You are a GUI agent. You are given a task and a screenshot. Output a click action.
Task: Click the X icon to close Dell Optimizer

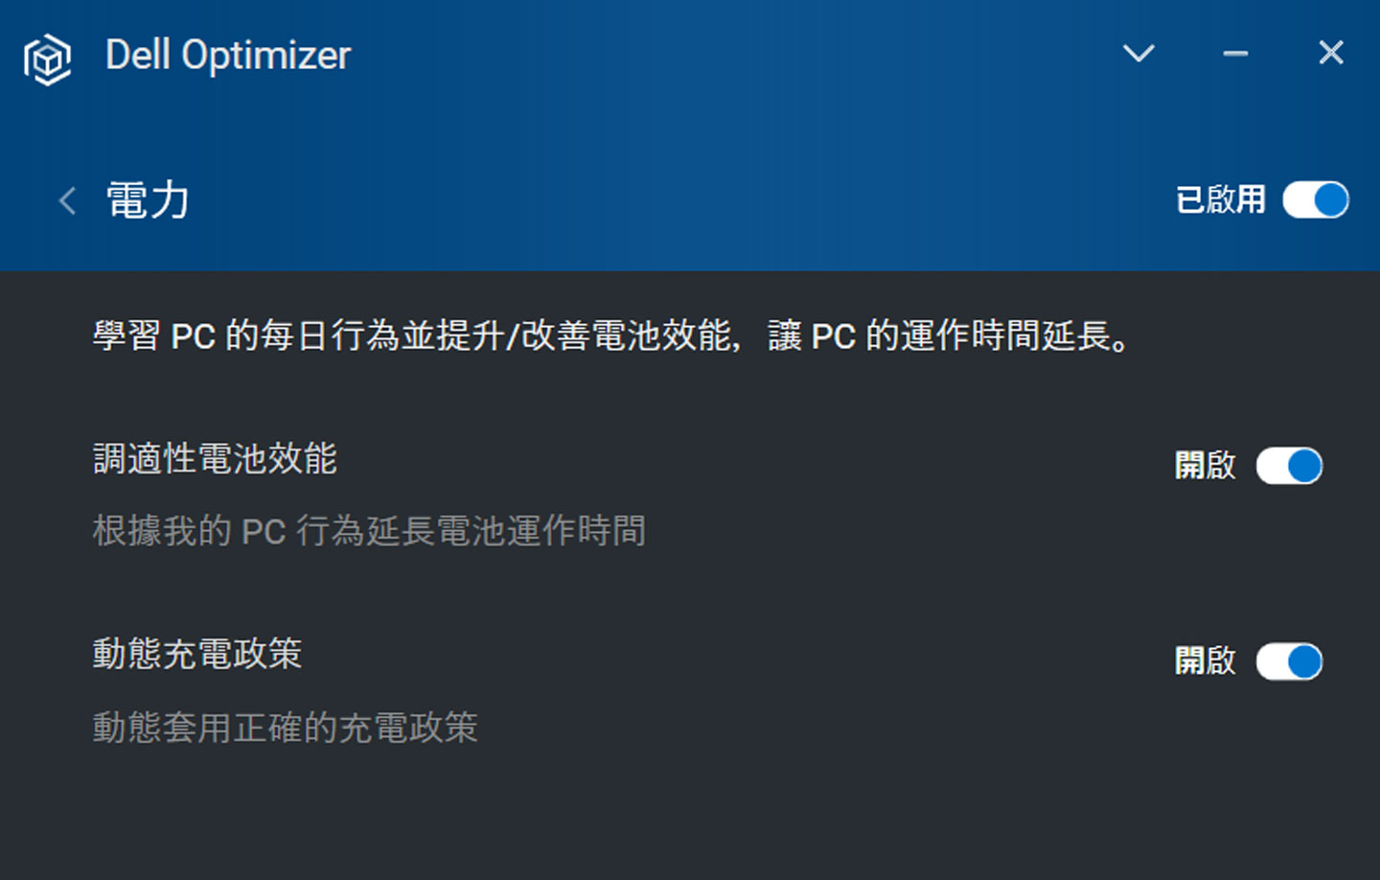click(x=1330, y=53)
